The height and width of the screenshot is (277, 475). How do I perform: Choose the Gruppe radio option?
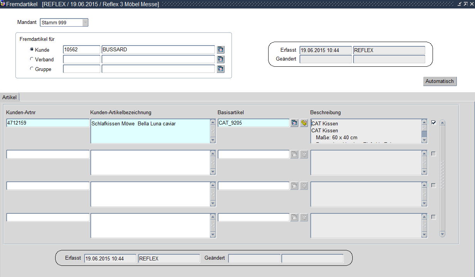click(32, 69)
